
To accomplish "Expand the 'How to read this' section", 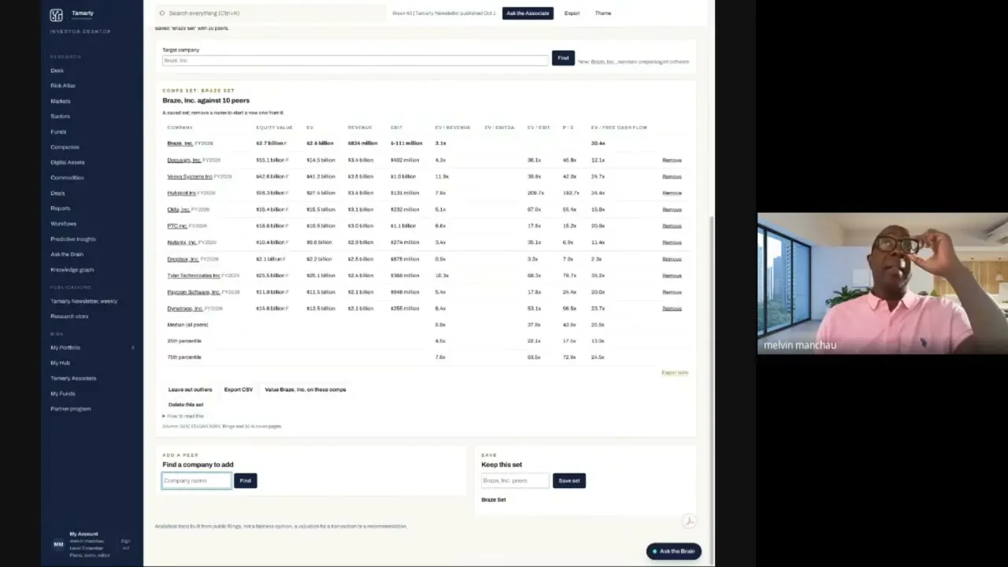I will pos(183,416).
